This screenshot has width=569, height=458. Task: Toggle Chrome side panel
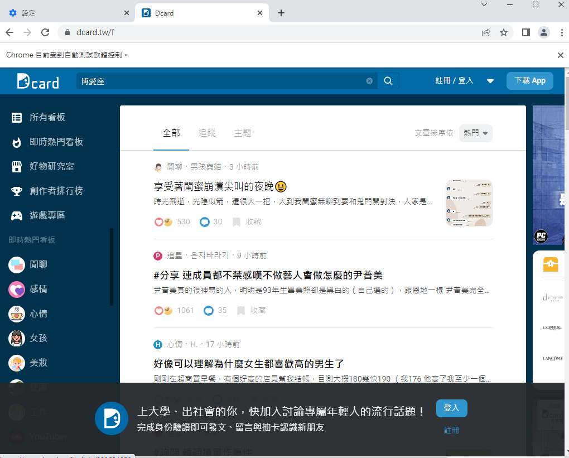coord(526,32)
